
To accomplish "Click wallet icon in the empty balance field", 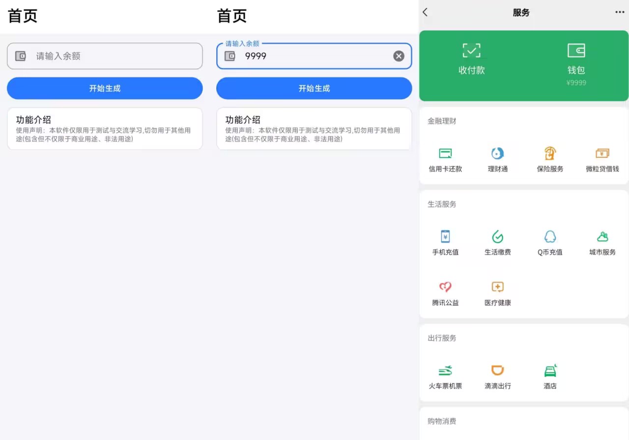I will 20,56.
